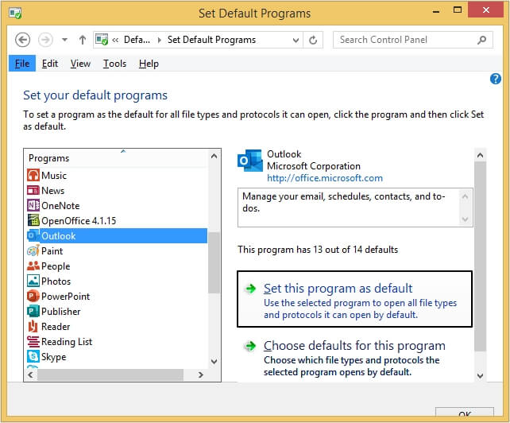
Task: Click the details pane scroll down arrow
Action: click(x=480, y=375)
